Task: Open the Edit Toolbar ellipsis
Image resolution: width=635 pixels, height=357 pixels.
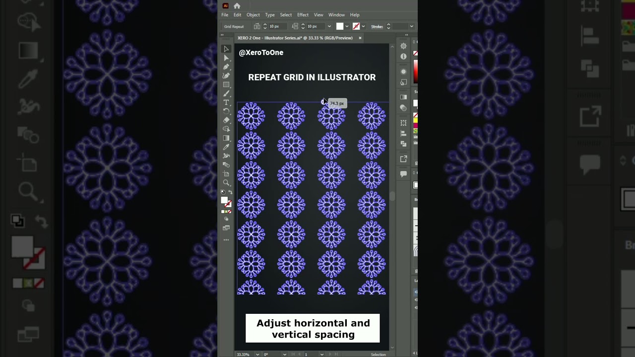Action: pyautogui.click(x=226, y=240)
